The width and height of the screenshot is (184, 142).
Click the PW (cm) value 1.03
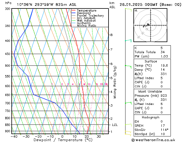pyautogui.click(x=164, y=56)
